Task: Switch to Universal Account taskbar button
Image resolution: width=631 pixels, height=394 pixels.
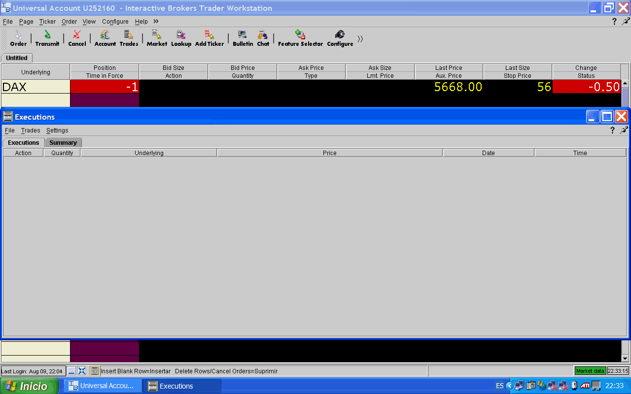Action: click(x=103, y=386)
